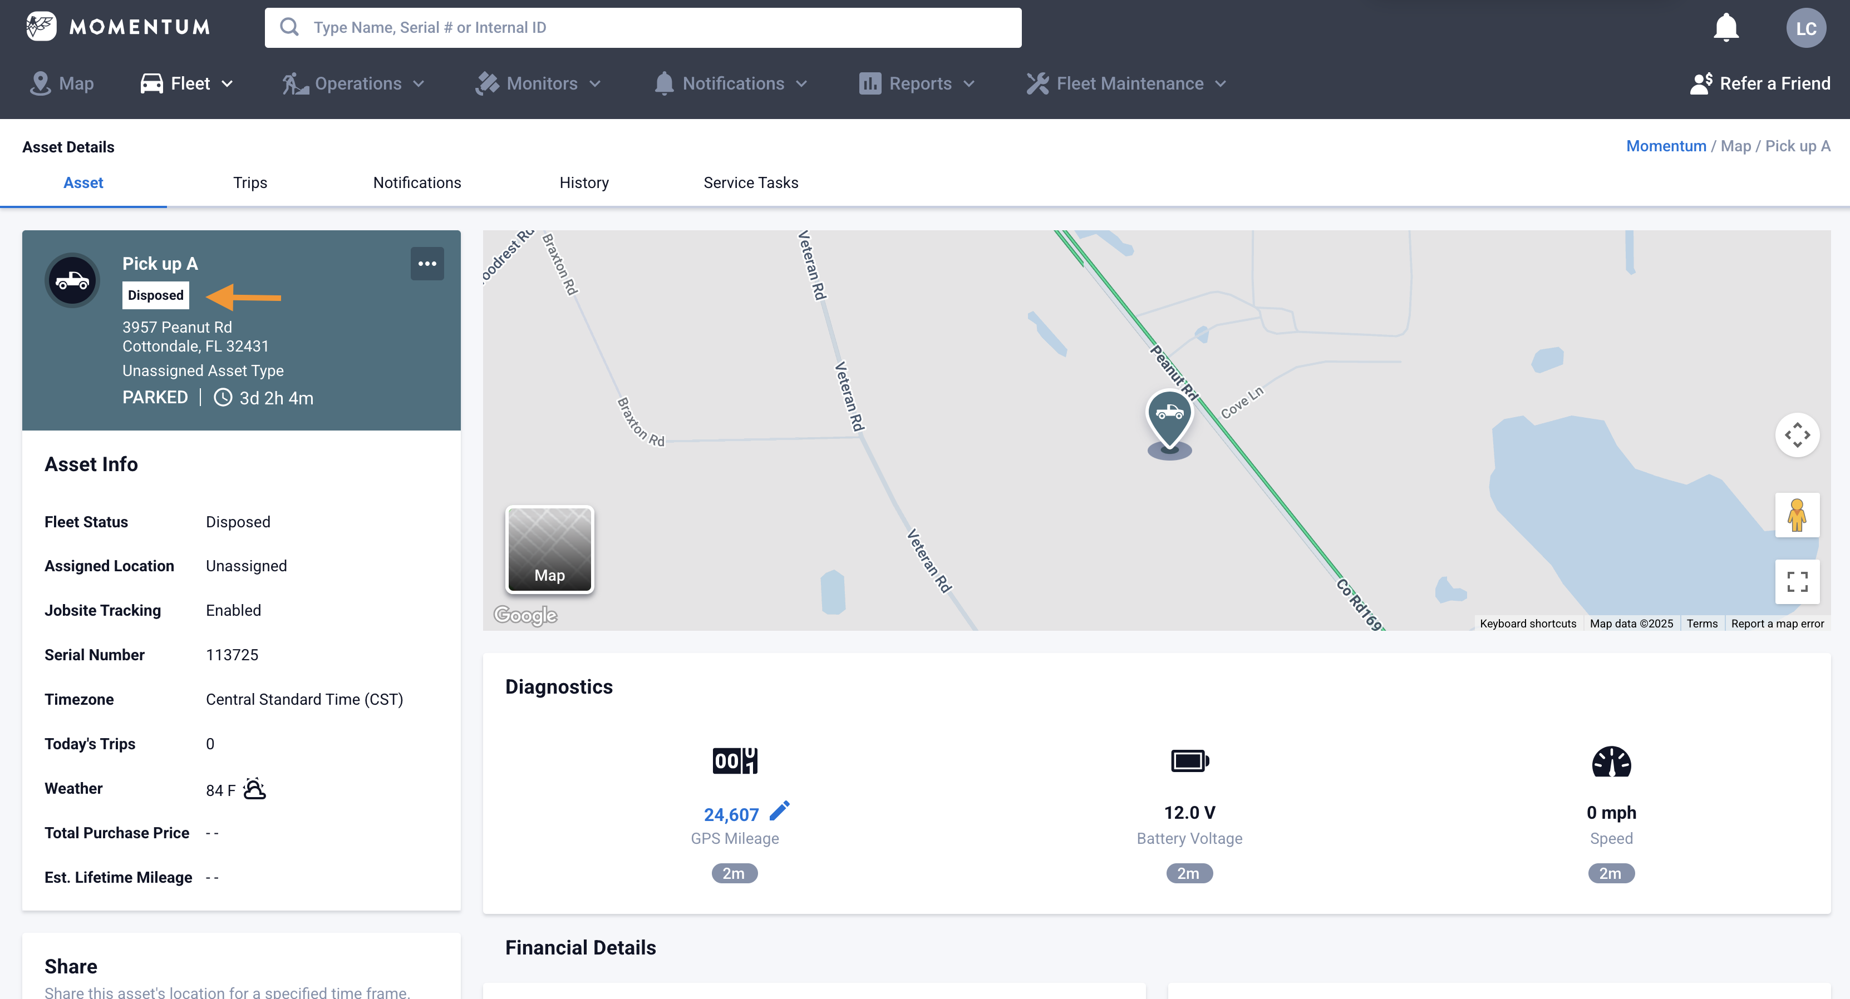Open the Service Tasks tab

(x=750, y=182)
